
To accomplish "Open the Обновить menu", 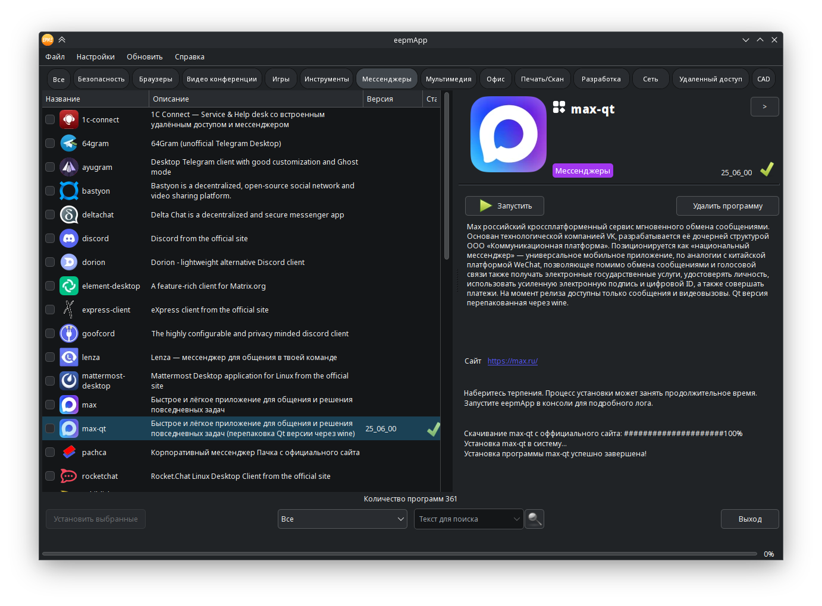I will (x=145, y=57).
